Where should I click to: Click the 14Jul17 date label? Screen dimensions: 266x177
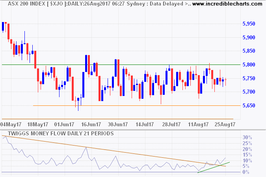pyautogui.click(x=145, y=125)
